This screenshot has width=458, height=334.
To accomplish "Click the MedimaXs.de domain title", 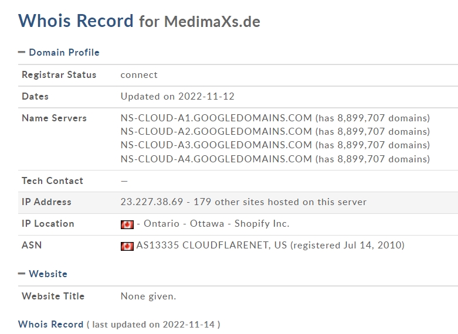I will (x=212, y=22).
